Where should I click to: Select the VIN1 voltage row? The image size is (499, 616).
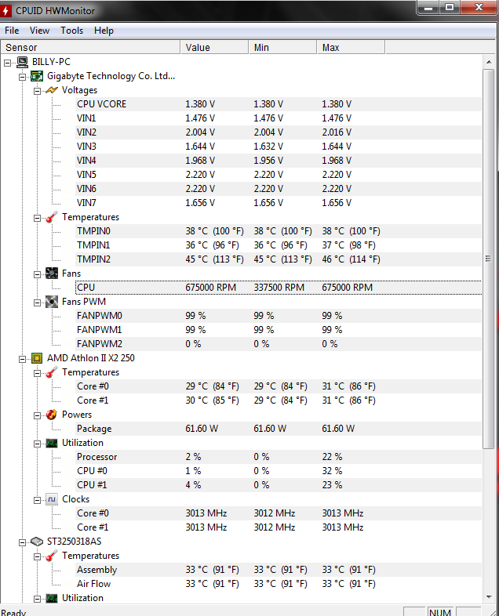click(279, 118)
